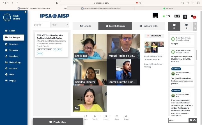Click the session Search field
Screen dimensions: 202x125
(x=42, y=25)
